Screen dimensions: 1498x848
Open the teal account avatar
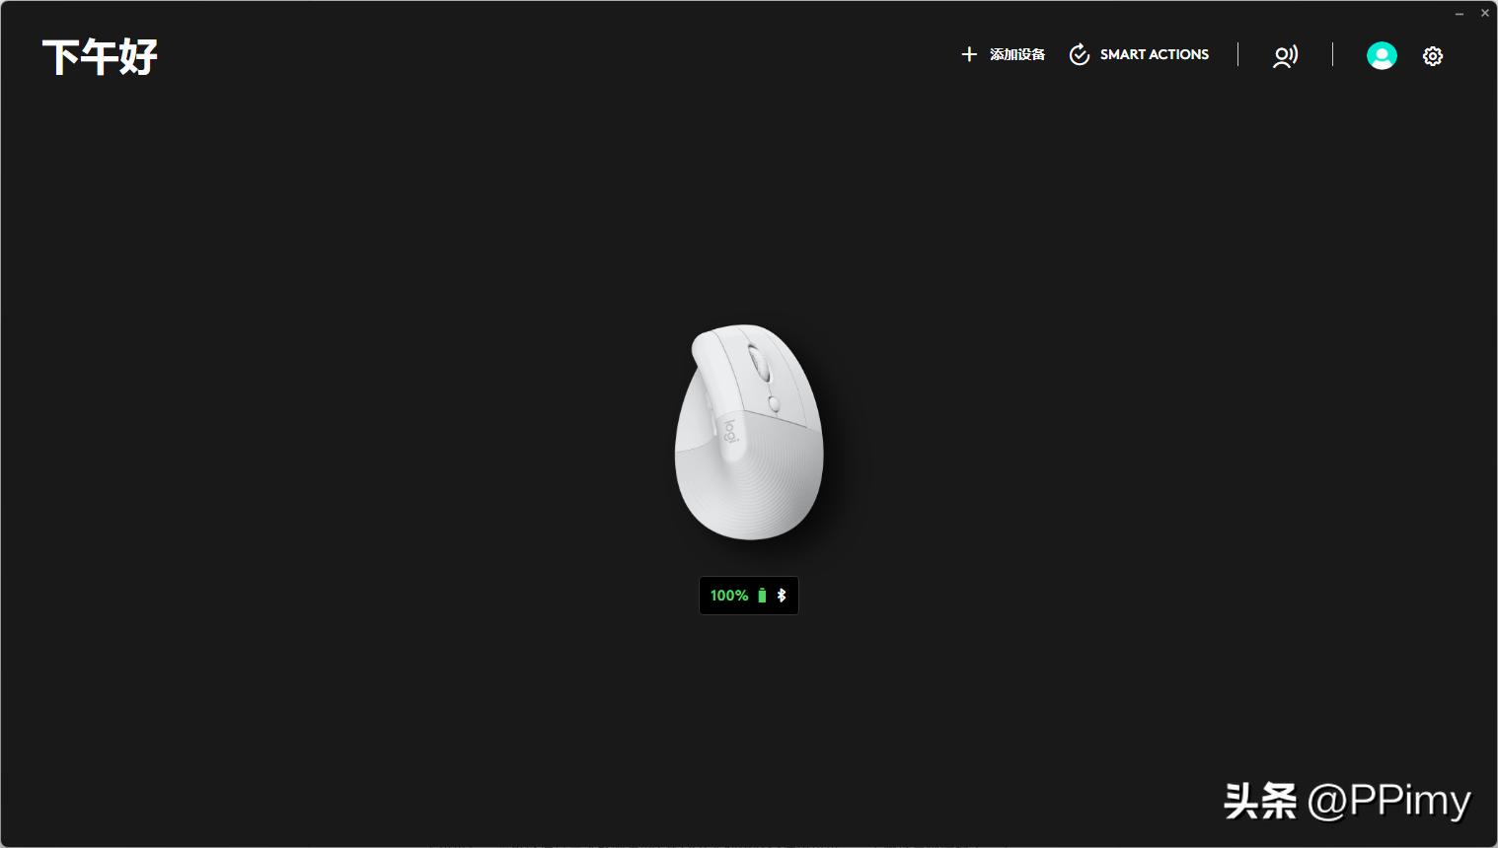pos(1382,55)
